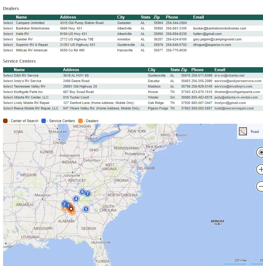Zoom in on the map
The image size is (263, 266).
(x=260, y=169)
